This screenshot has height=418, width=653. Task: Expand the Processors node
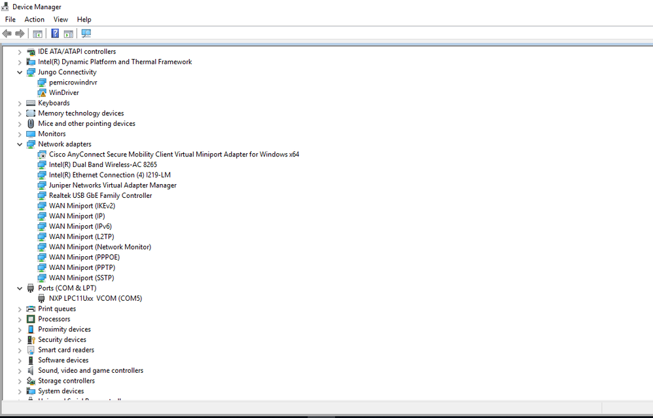coord(20,319)
